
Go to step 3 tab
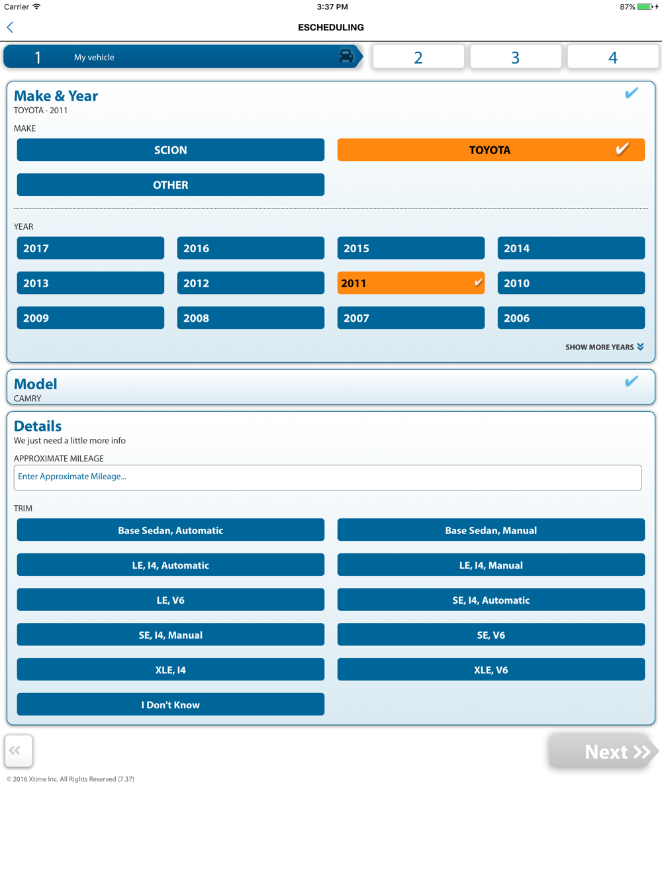pos(516,57)
